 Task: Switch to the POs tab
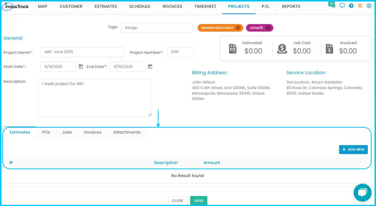tap(46, 132)
